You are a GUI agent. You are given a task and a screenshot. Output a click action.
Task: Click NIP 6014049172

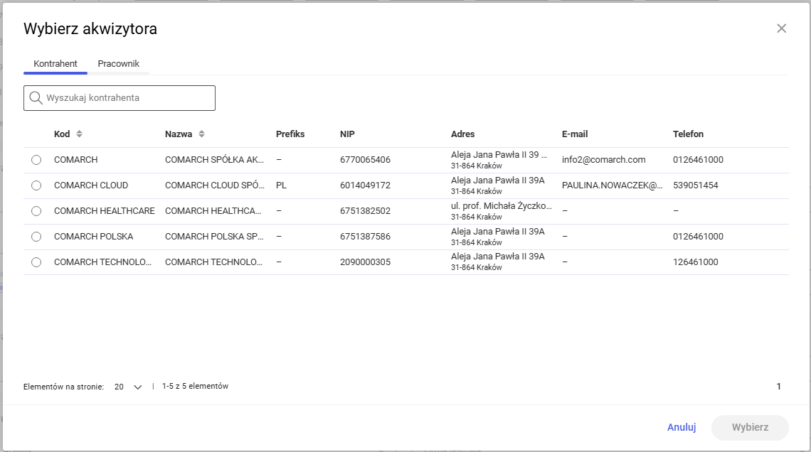coord(365,185)
